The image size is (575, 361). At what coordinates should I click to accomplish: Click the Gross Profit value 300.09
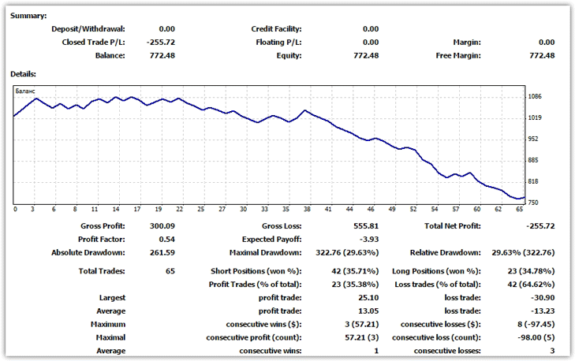161,226
